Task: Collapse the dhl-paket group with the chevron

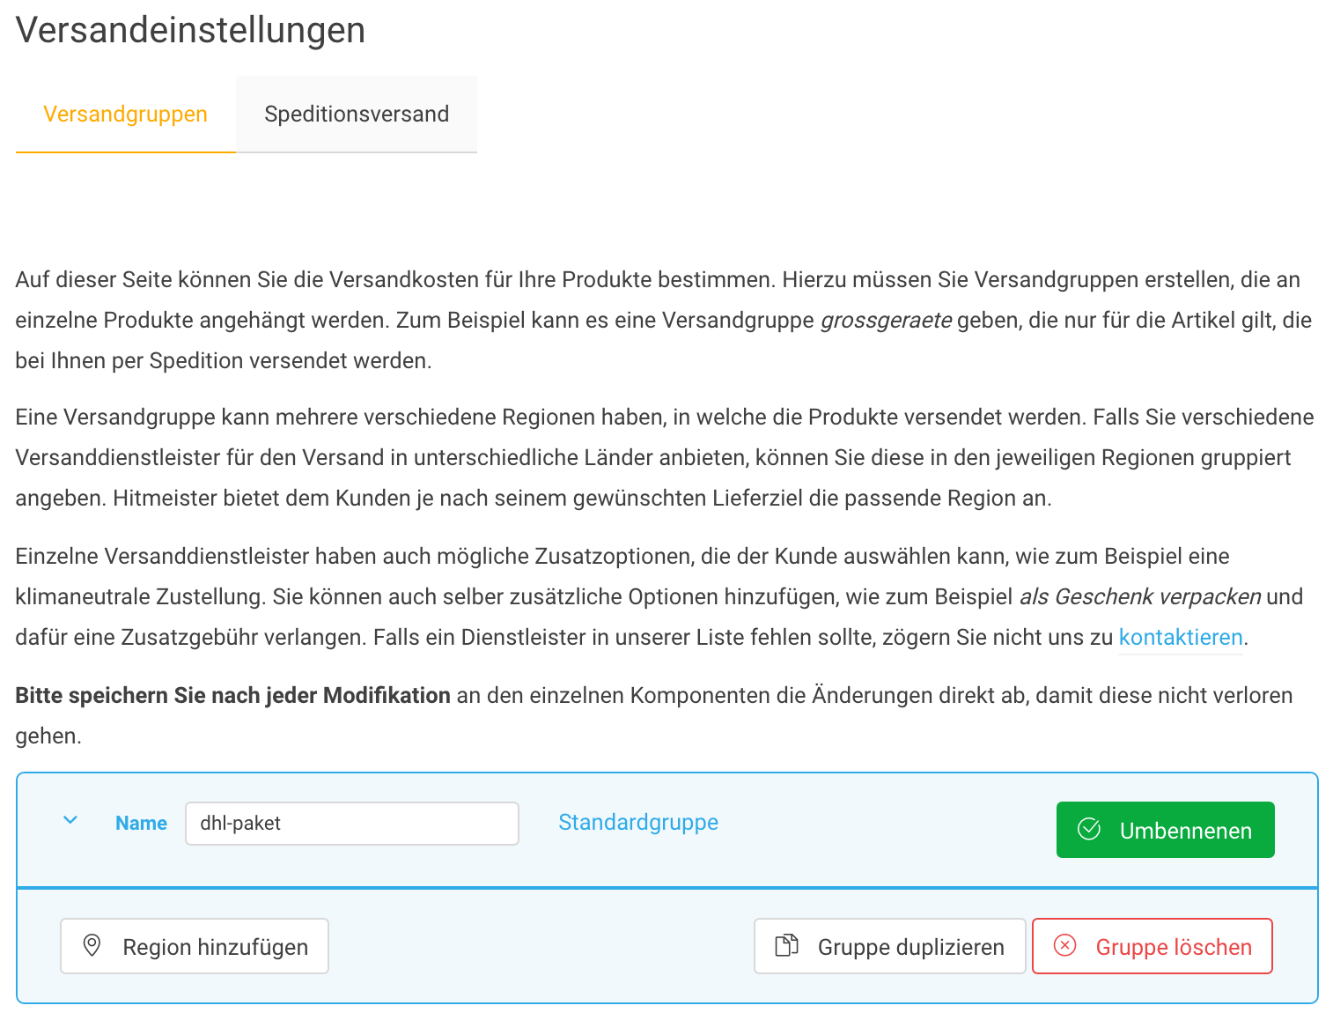Action: pyautogui.click(x=70, y=821)
